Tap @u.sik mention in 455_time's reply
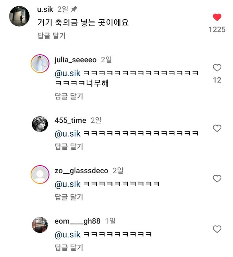This screenshot has width=233, height=257. pos(67,134)
